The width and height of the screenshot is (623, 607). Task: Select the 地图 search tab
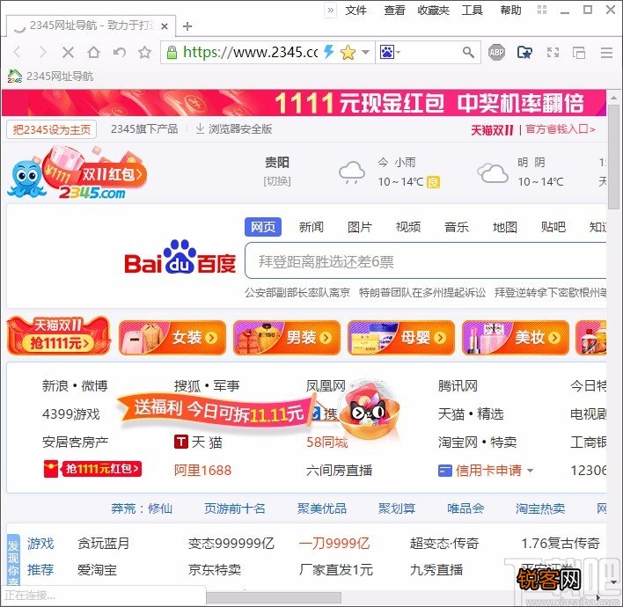[505, 227]
